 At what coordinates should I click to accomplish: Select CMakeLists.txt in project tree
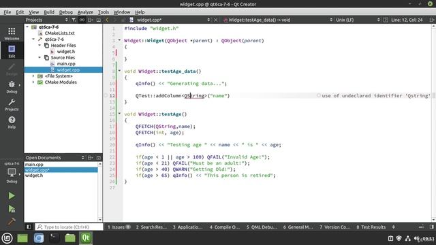click(x=59, y=33)
